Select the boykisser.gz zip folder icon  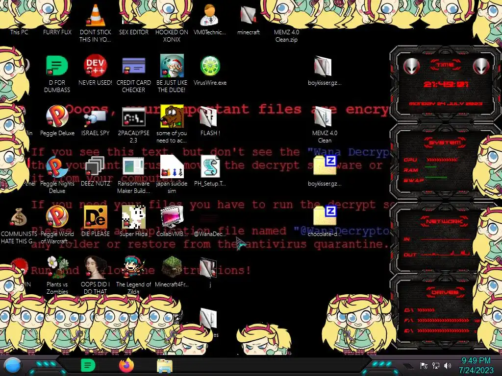click(x=325, y=171)
